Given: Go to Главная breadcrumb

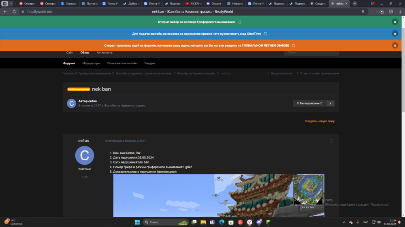Looking at the screenshot, I should 68,74.
